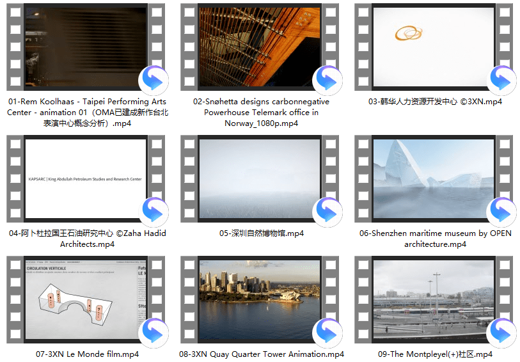Image resolution: width=520 pixels, height=362 pixels.
Task: Click the blue arrow badge on the 02-Snøhetta video
Action: [x=327, y=80]
